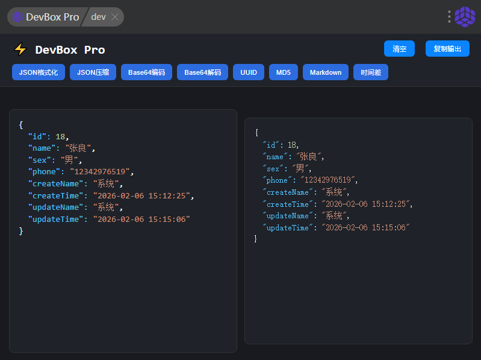Select the 时间差 tool

point(371,72)
